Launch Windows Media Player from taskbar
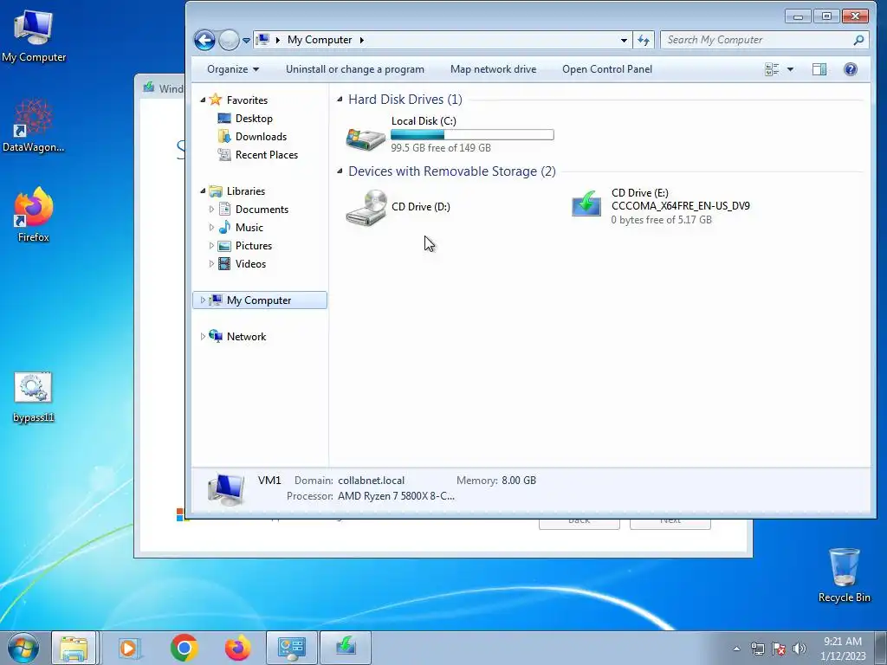This screenshot has height=665, width=887. [x=129, y=648]
